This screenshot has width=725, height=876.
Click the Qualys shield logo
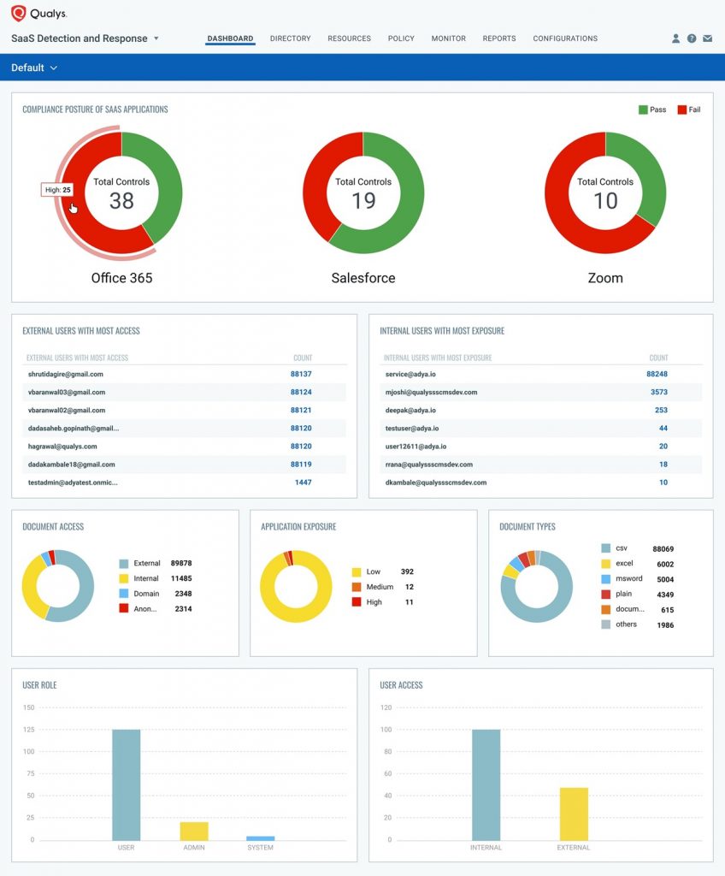[x=19, y=13]
